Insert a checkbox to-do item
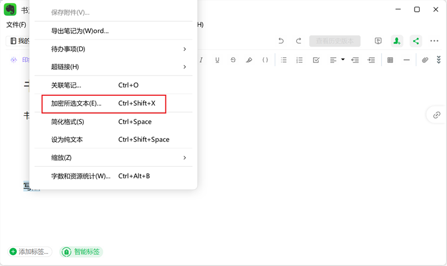Screen dimensions: 447x266 coord(316,60)
